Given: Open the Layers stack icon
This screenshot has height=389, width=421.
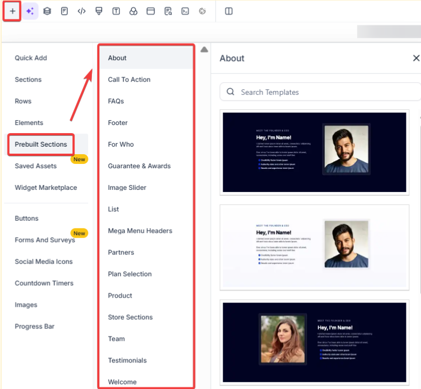Looking at the screenshot, I should pos(47,11).
